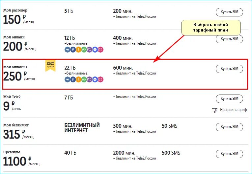The height and width of the screenshot is (174, 252).
Task: Open the Настроить тариф link
Action: tap(233, 110)
